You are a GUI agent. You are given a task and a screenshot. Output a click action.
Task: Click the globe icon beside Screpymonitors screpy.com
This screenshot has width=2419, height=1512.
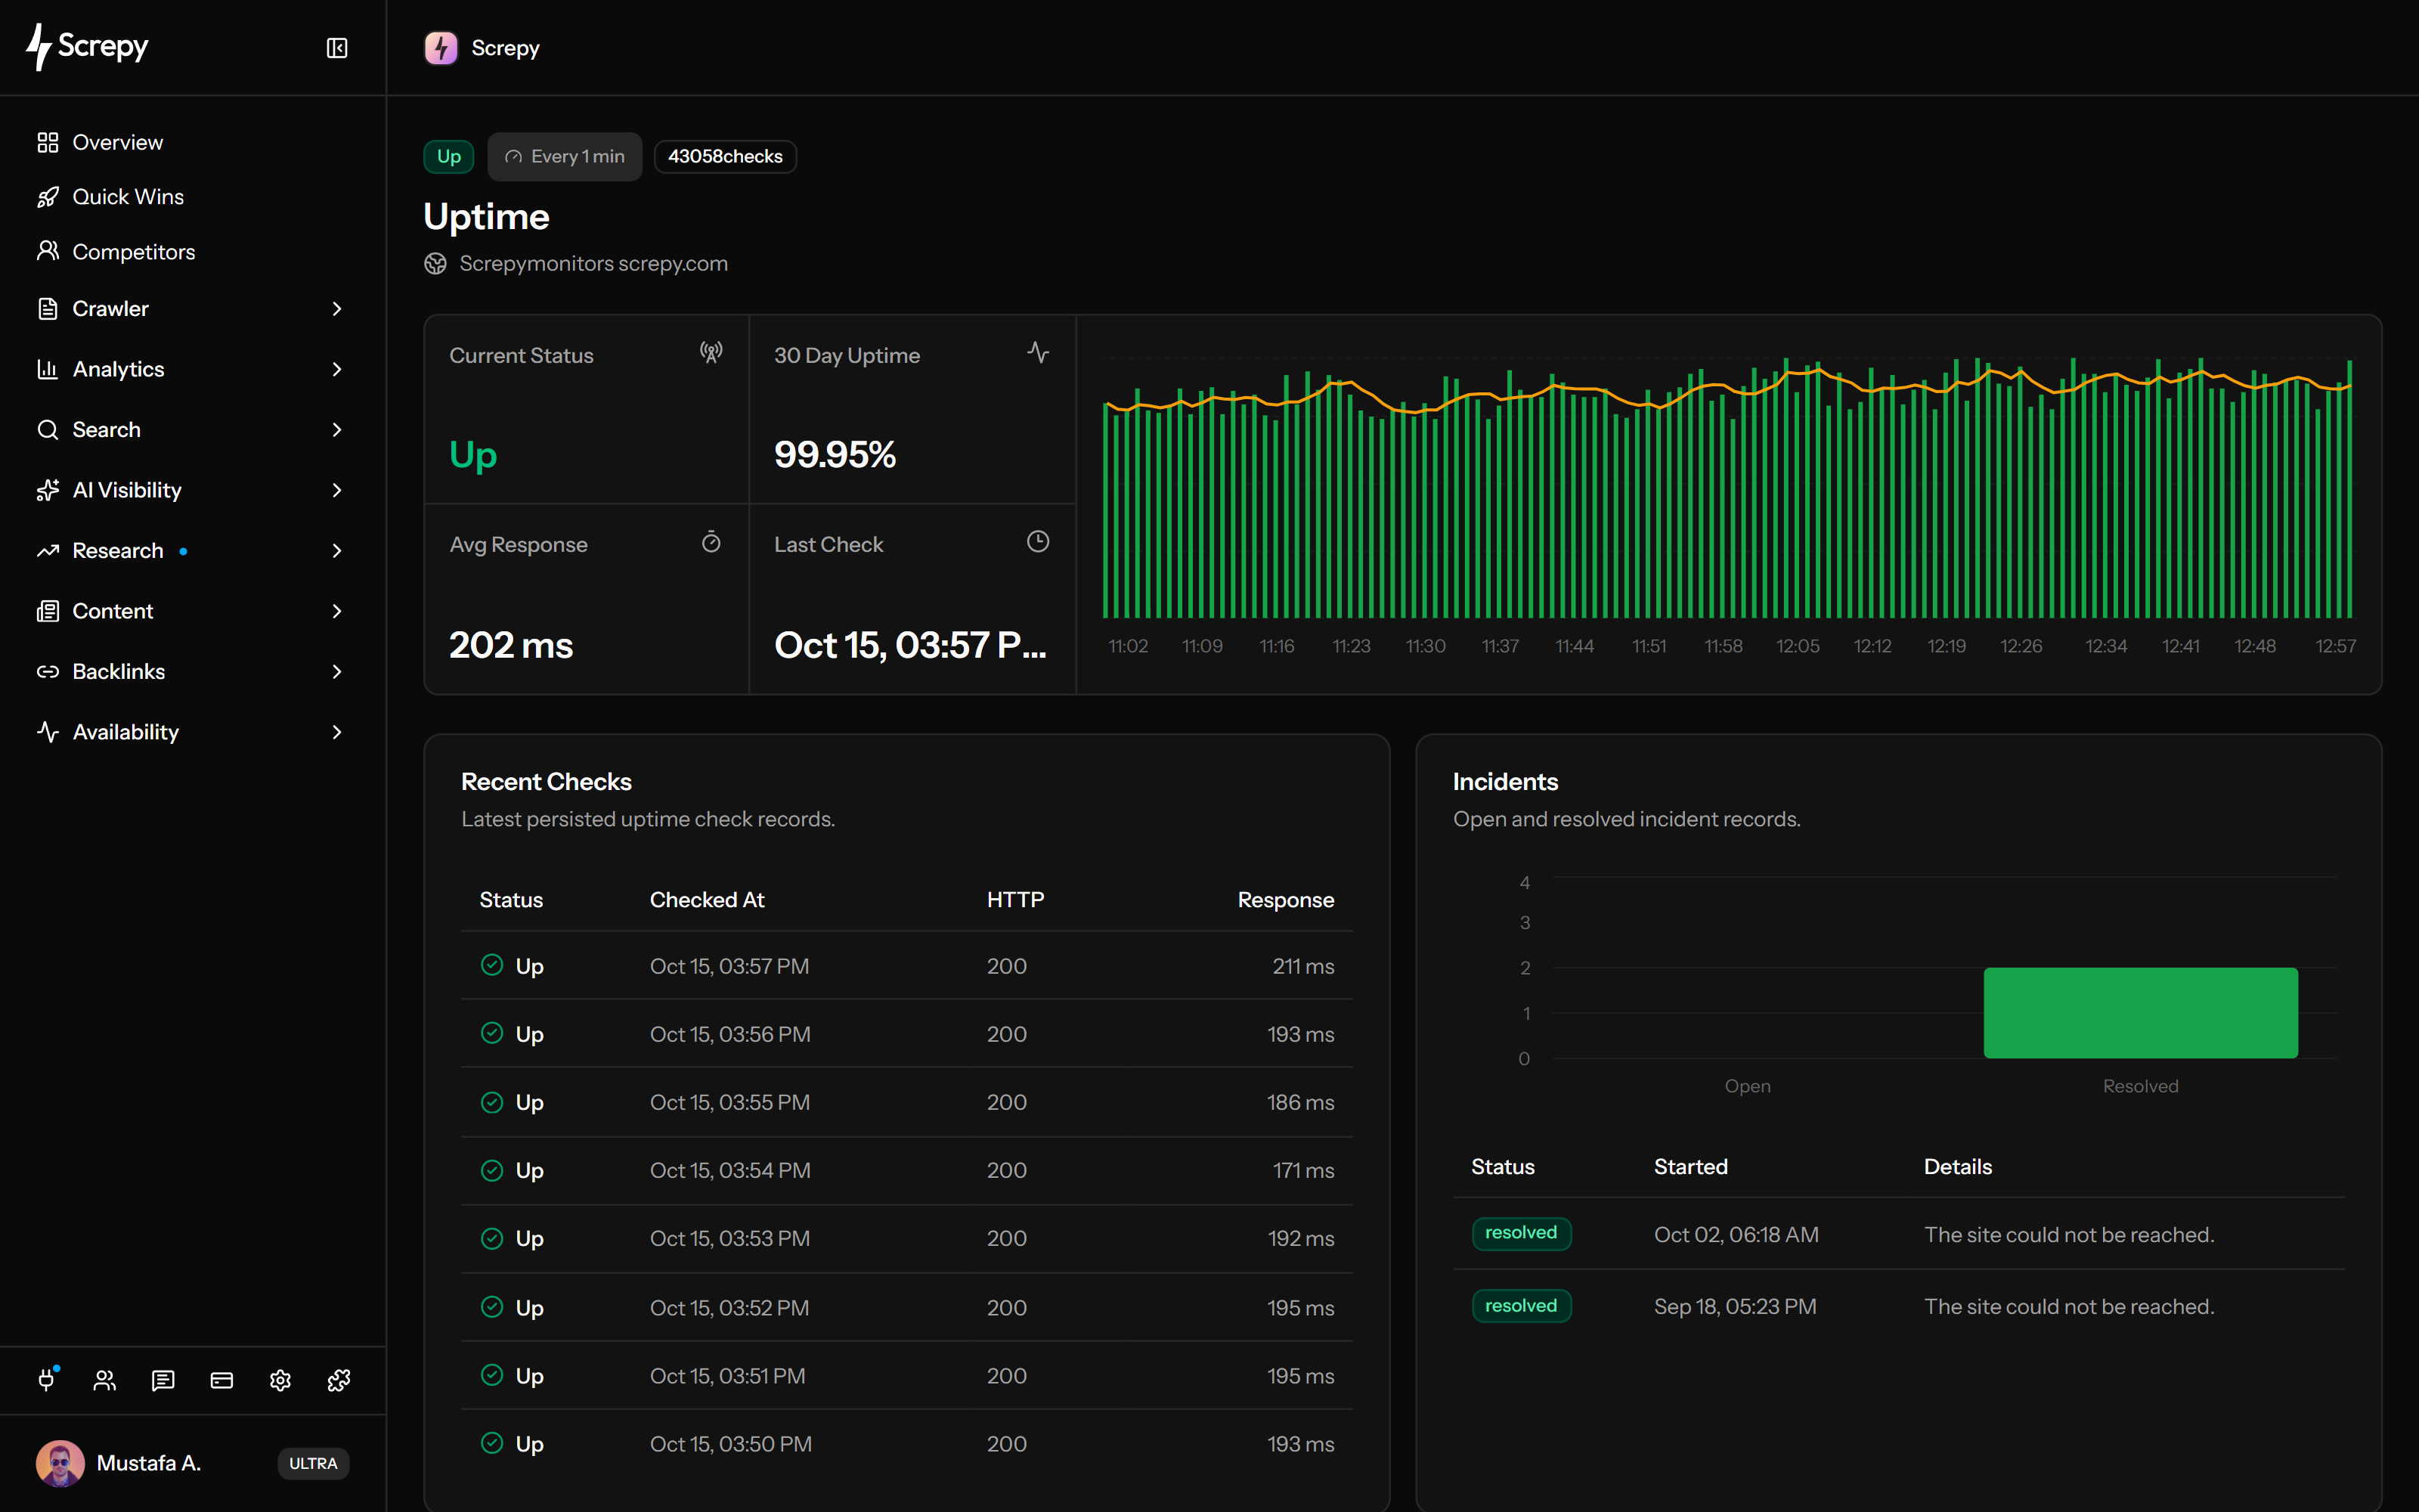(435, 264)
